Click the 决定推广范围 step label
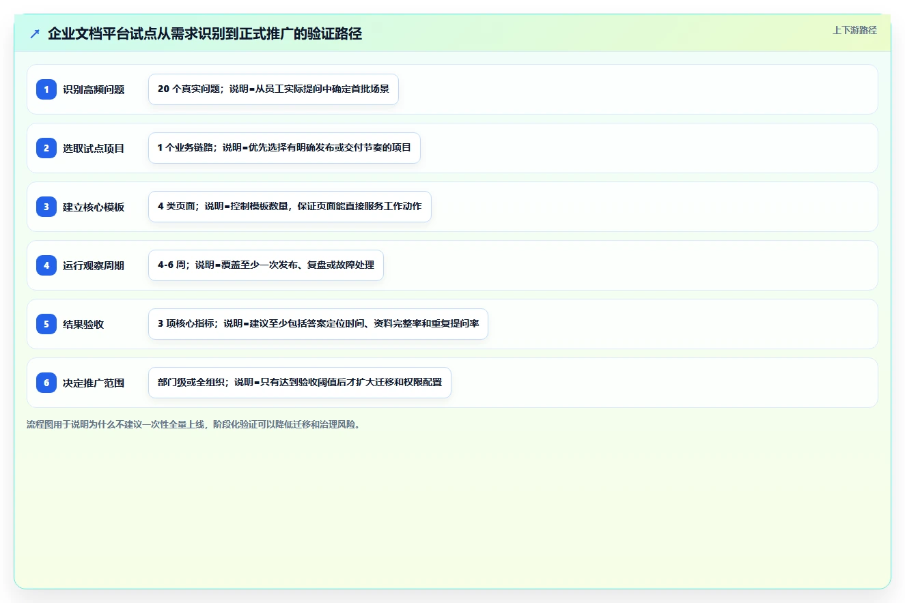905x603 pixels. coord(94,383)
